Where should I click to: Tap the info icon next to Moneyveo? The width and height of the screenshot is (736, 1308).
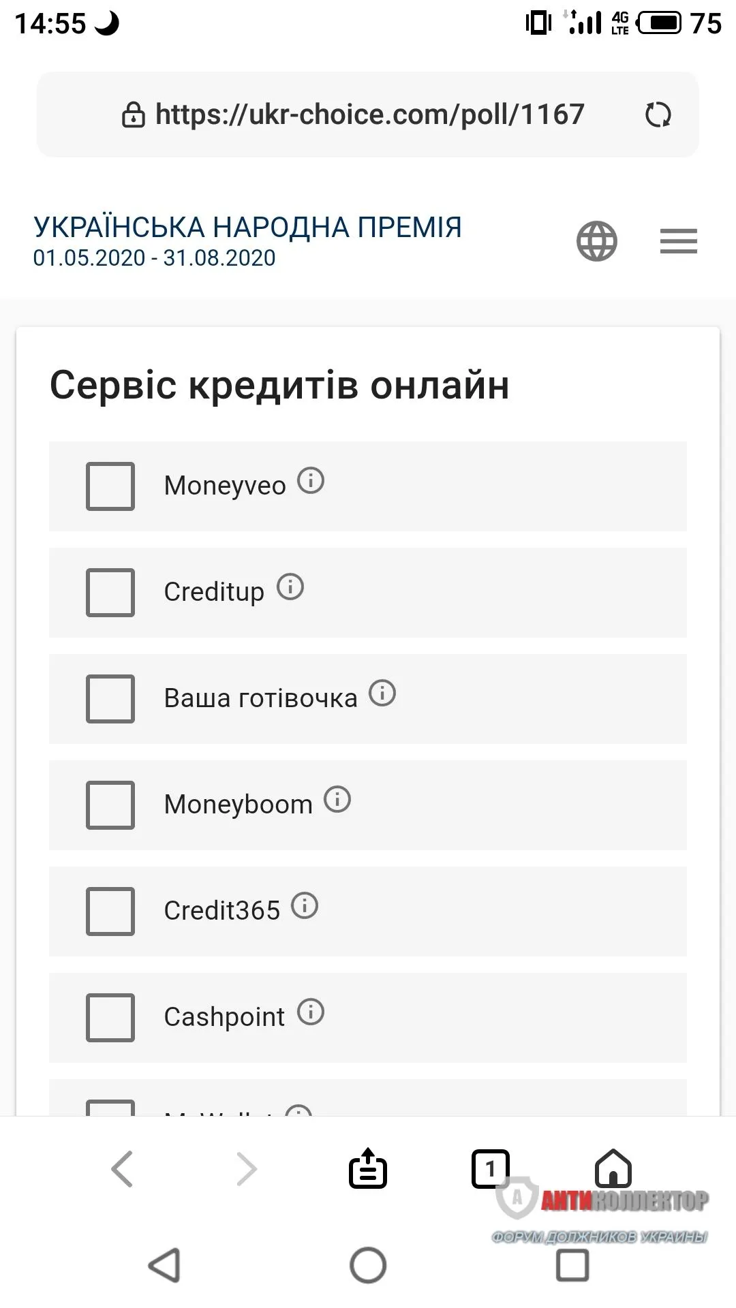pos(311,481)
